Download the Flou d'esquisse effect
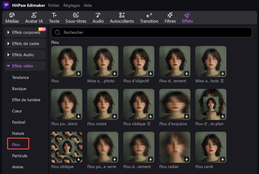 click(187, 116)
